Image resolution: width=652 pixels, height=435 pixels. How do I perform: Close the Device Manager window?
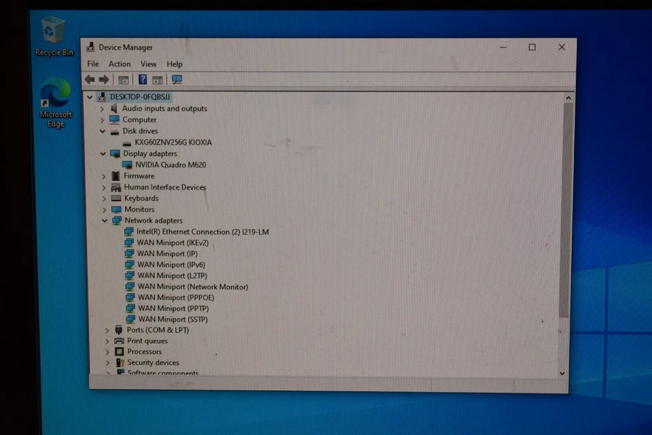tap(562, 48)
